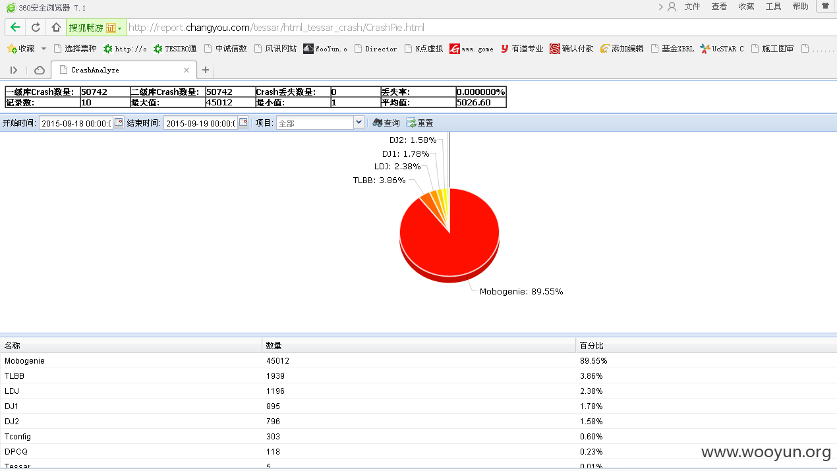Toggle the sidebar panel icon
Image resolution: width=837 pixels, height=471 pixels.
(13, 70)
